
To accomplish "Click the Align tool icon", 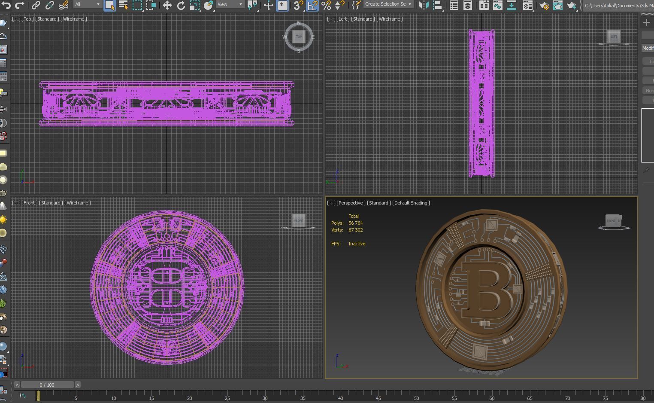I will [437, 5].
